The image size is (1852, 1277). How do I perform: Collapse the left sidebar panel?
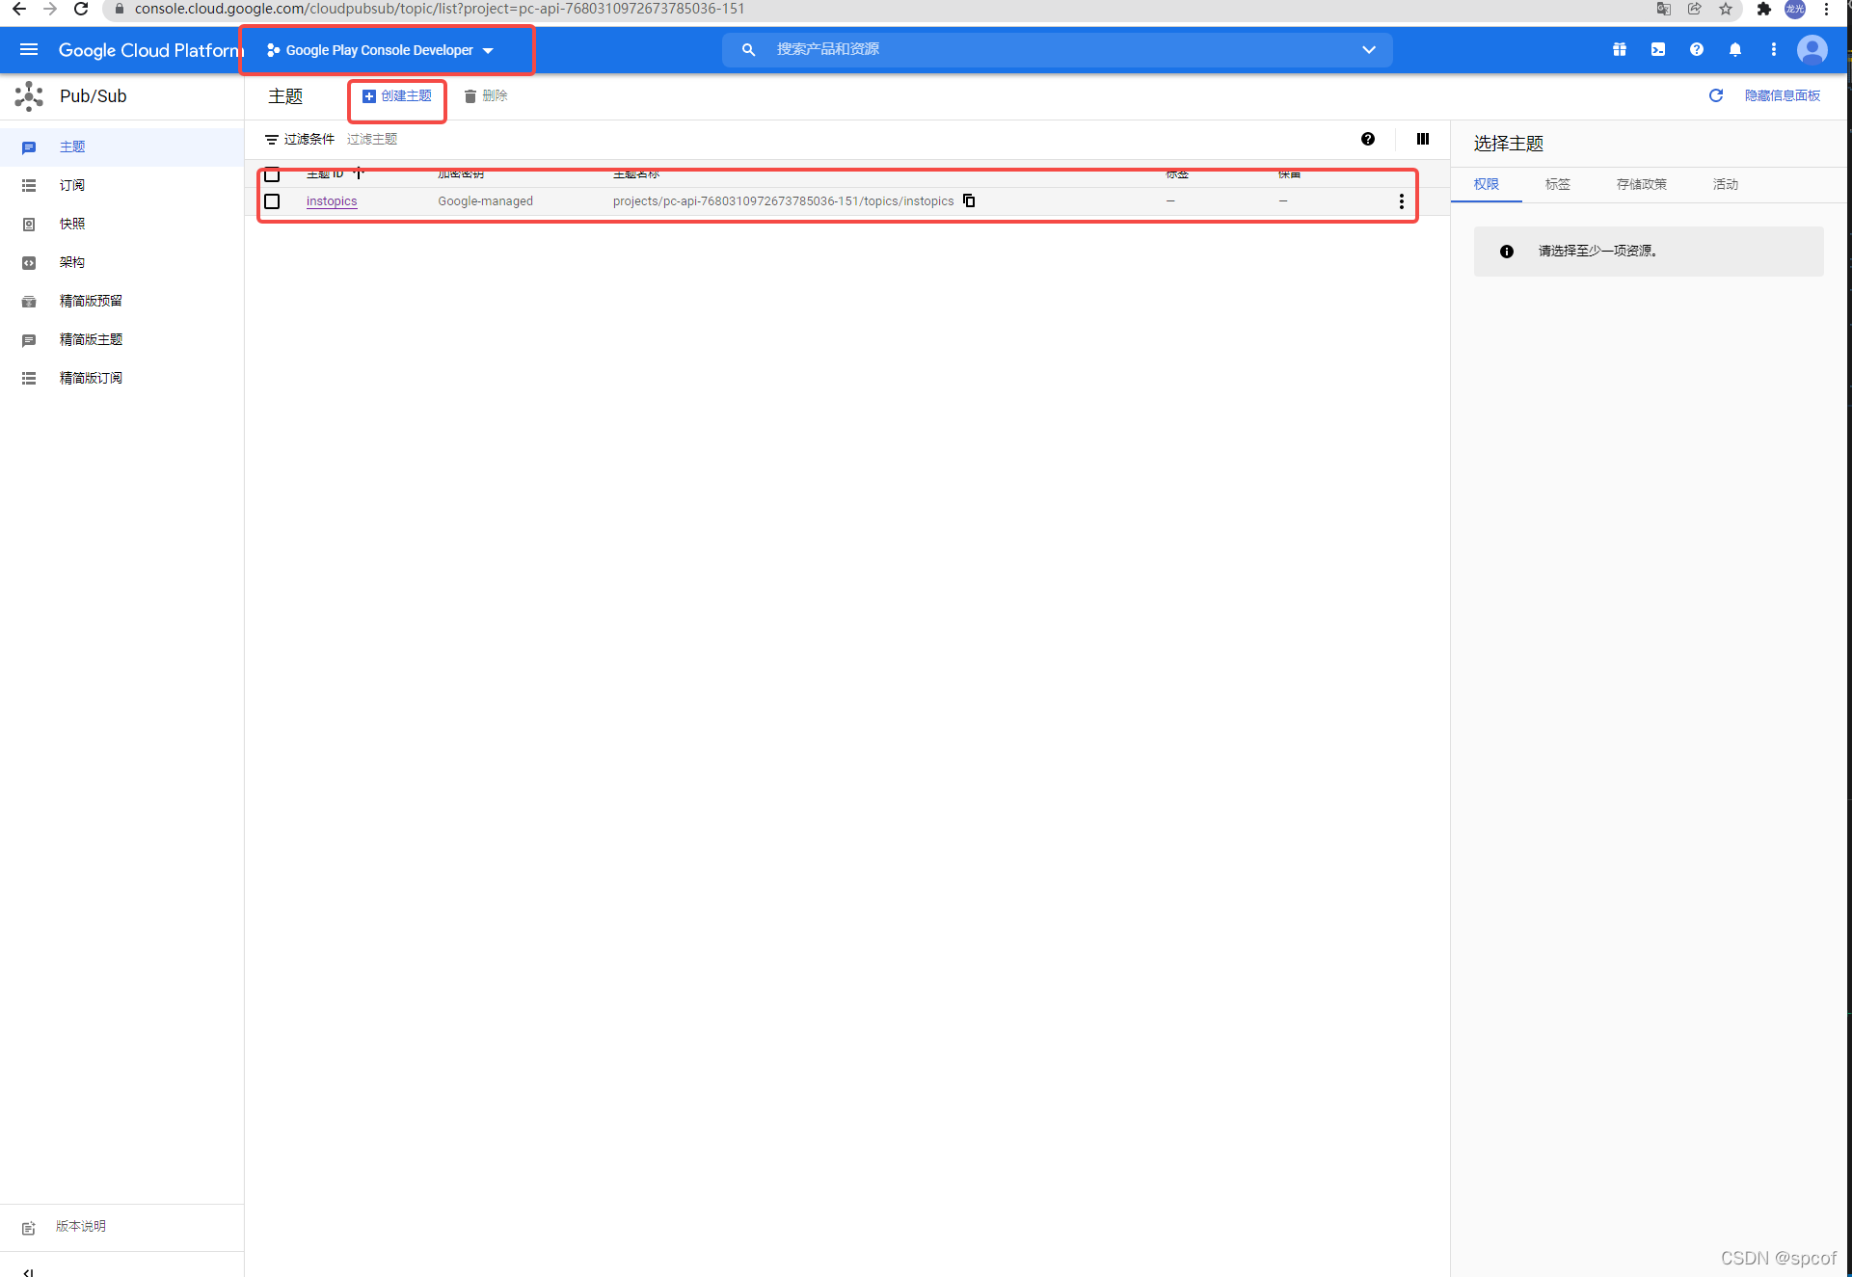pyautogui.click(x=28, y=1270)
